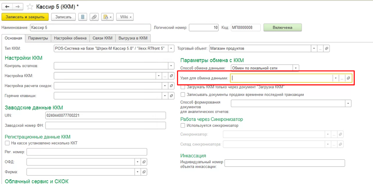
Task: Enable Загружать ККМ только через документ checkbox
Action: point(183,87)
